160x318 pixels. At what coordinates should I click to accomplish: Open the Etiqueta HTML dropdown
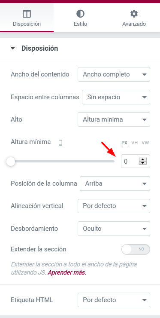point(114,300)
